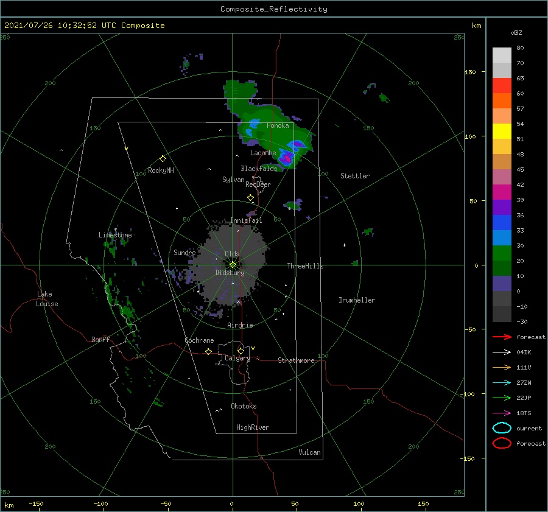This screenshot has height=512, width=548.
Task: Click the cyan current ellipse icon
Action: (x=502, y=428)
